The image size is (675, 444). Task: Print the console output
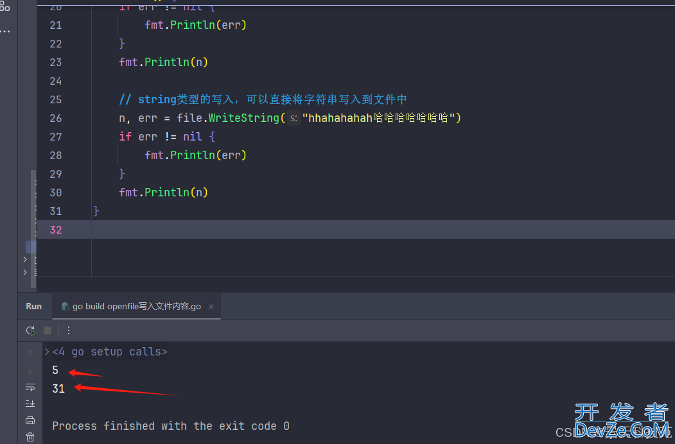(x=30, y=420)
